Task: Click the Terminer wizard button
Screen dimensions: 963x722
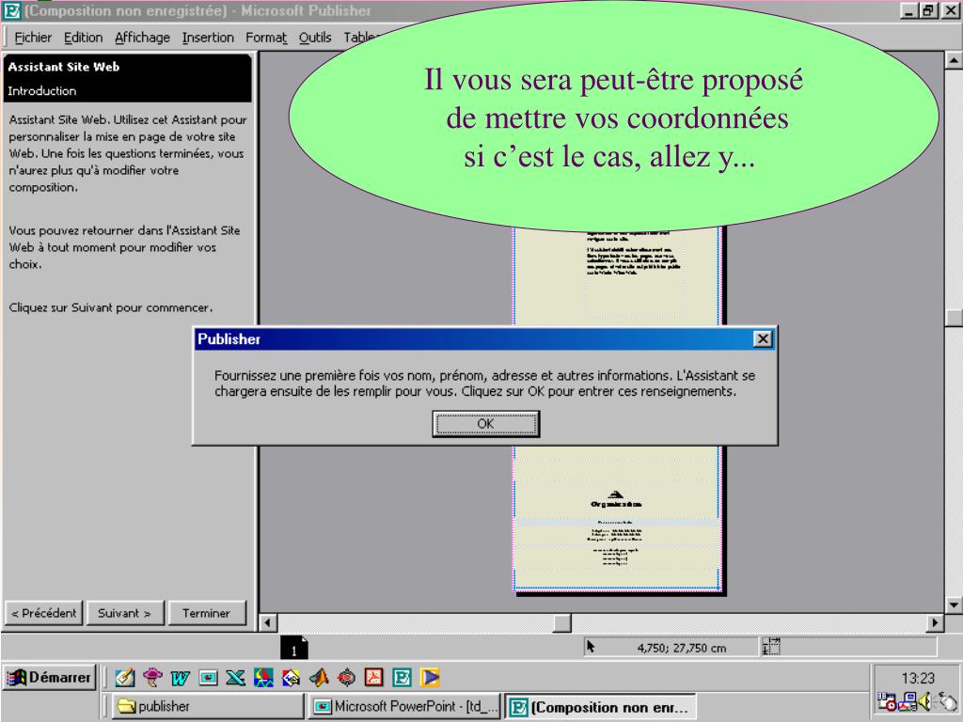Action: (206, 613)
